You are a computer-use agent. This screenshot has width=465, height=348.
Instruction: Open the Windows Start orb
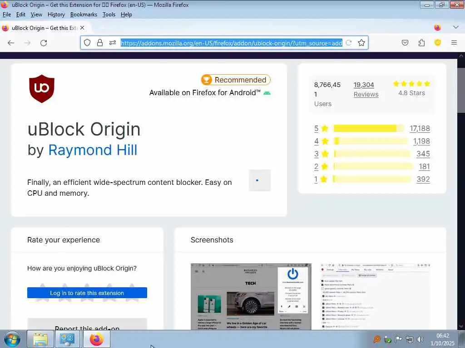(x=12, y=339)
